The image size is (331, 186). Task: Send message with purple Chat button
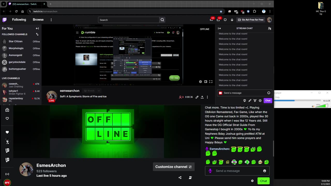(268, 100)
